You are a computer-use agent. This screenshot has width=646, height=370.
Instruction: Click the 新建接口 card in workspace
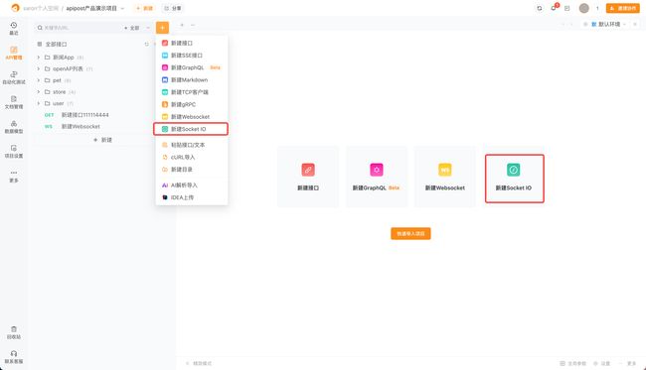(308, 177)
